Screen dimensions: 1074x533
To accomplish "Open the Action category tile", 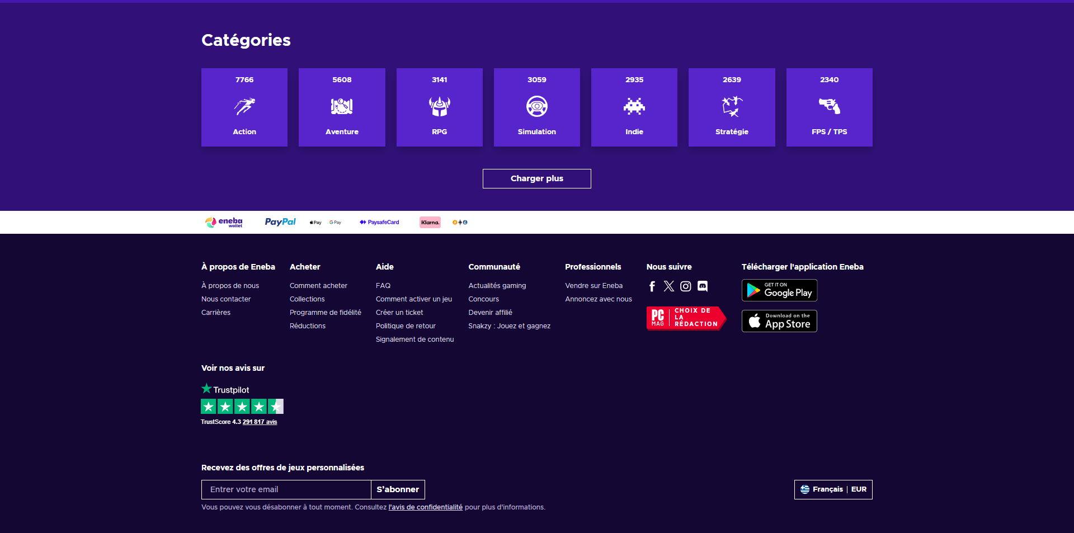I will tap(244, 107).
